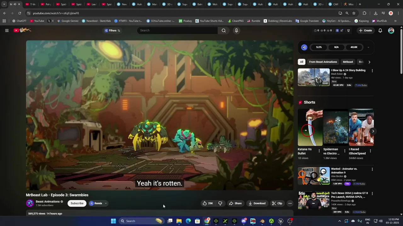Screen dimensions: 403x226
Task: Open Chrome extensions puzzle icon
Action: click(x=365, y=13)
